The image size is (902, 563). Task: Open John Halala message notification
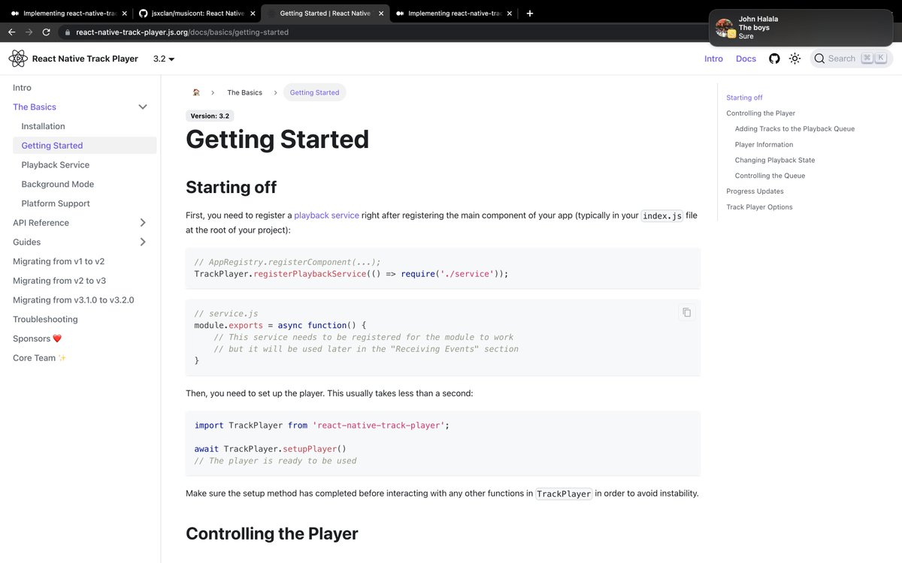pyautogui.click(x=801, y=28)
